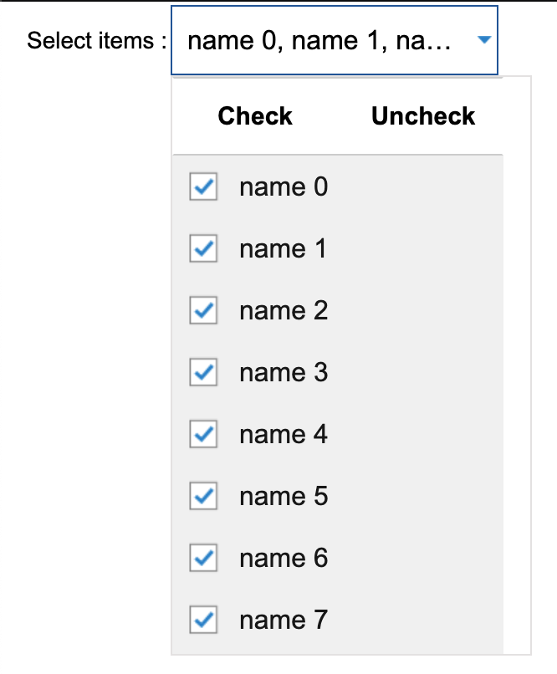The height and width of the screenshot is (674, 557).
Task: Click the Select items combo box field
Action: pyautogui.click(x=320, y=40)
